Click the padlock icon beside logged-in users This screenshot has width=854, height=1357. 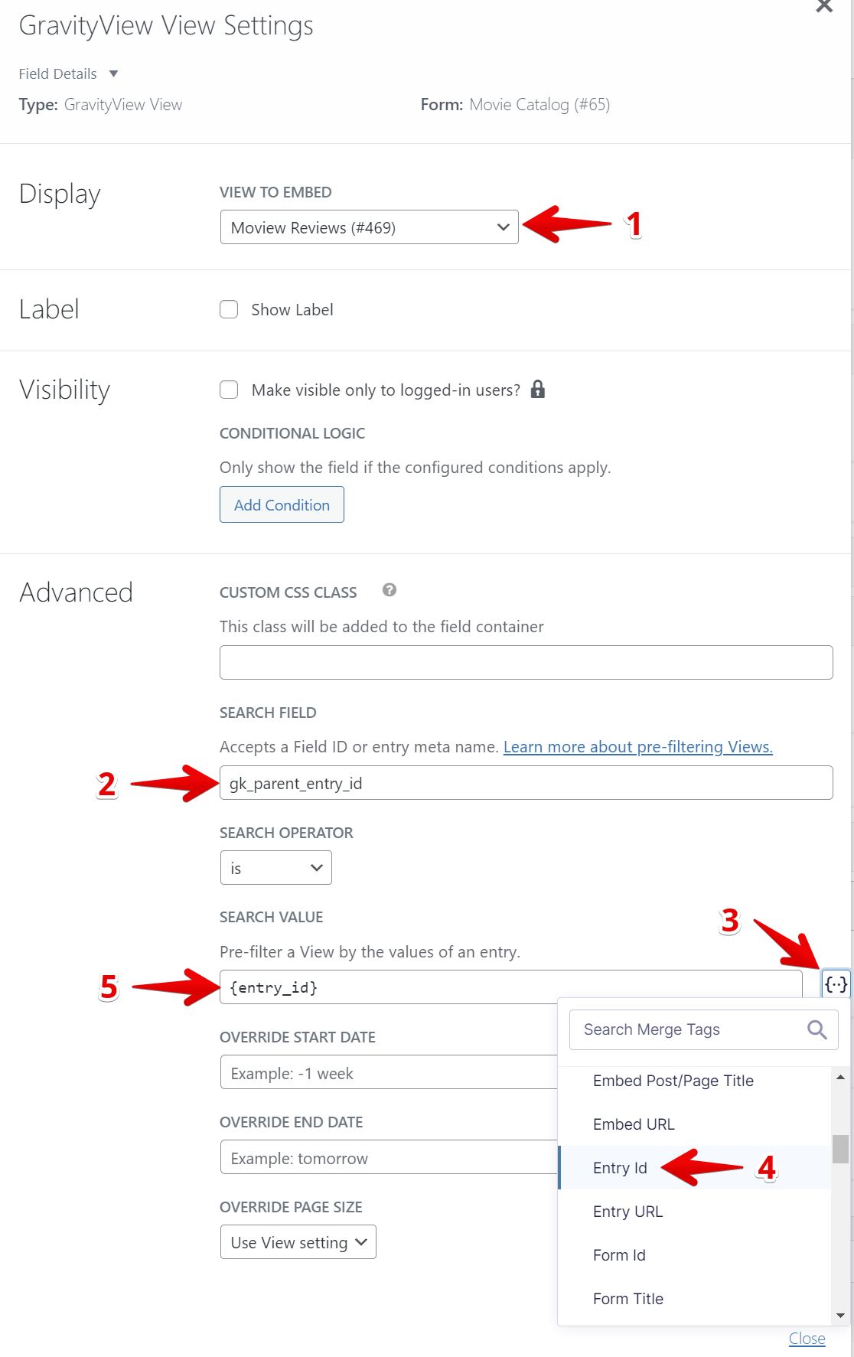538,390
